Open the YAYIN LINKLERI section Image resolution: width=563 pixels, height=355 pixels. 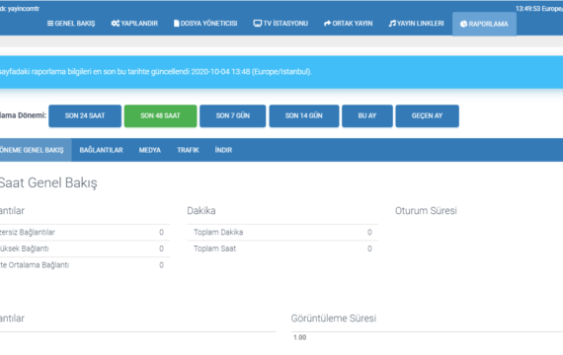[417, 24]
